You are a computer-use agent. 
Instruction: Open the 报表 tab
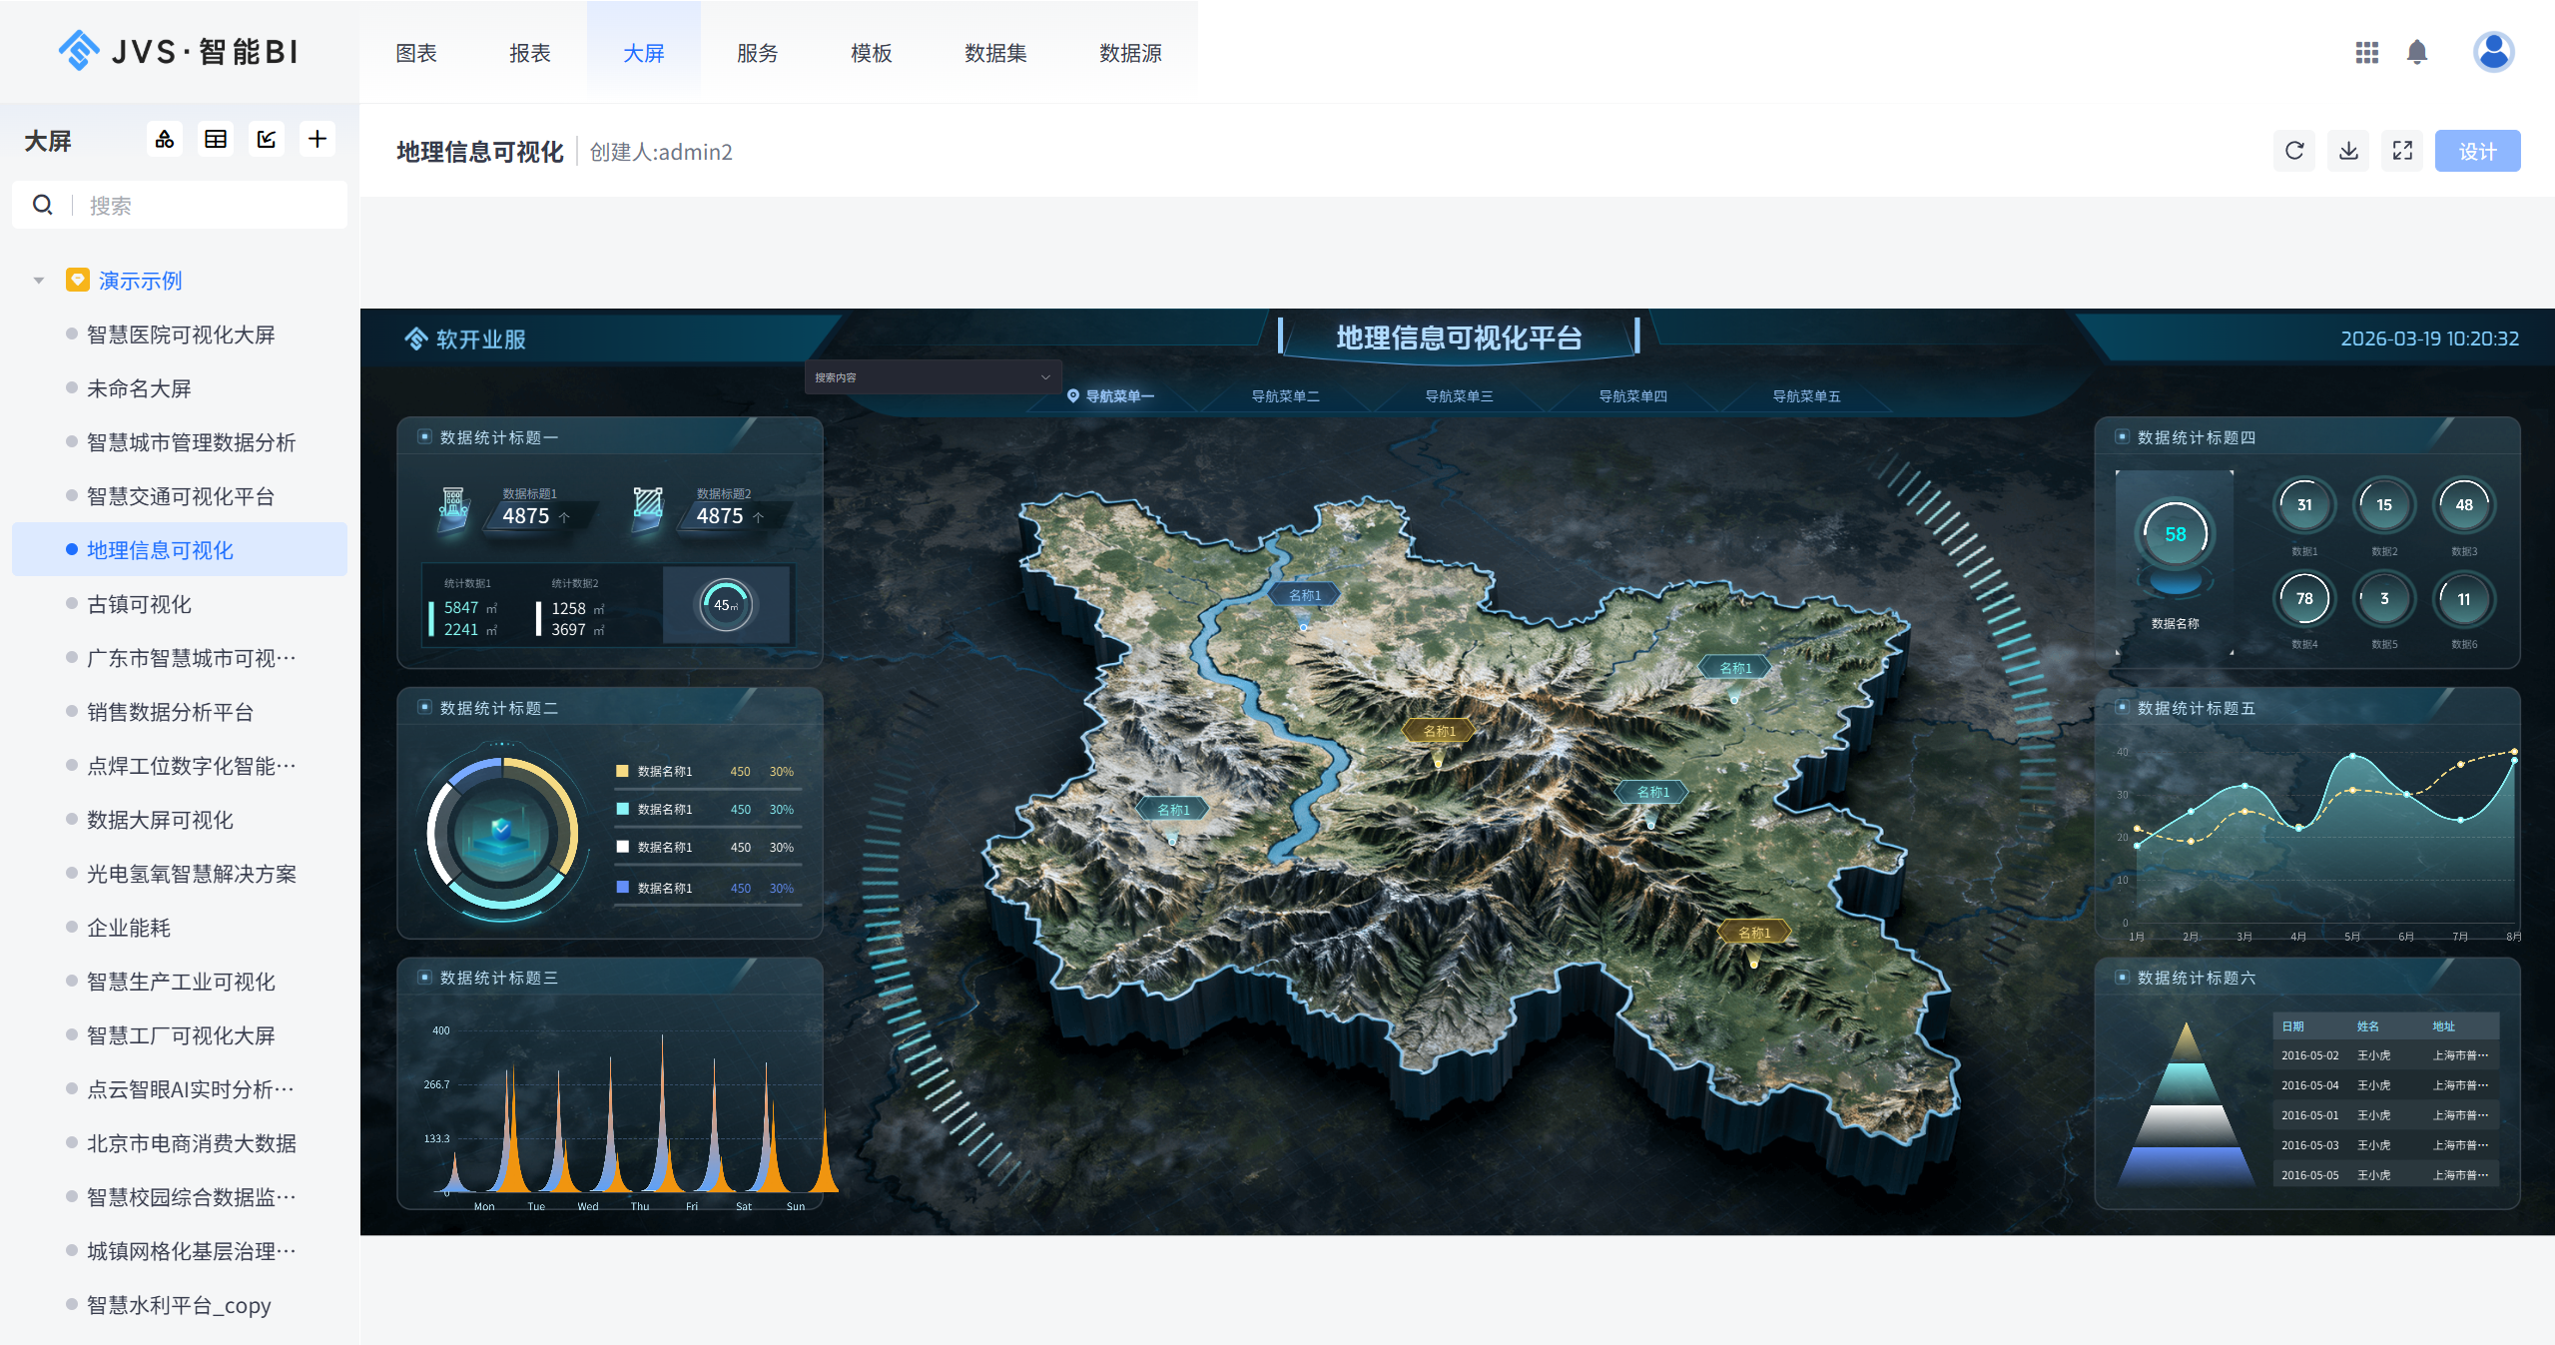pos(529,53)
